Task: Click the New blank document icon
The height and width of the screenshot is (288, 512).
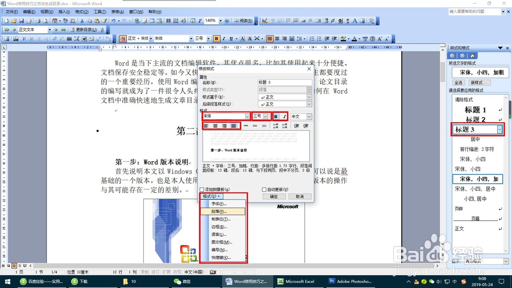Action: pyautogui.click(x=7, y=21)
